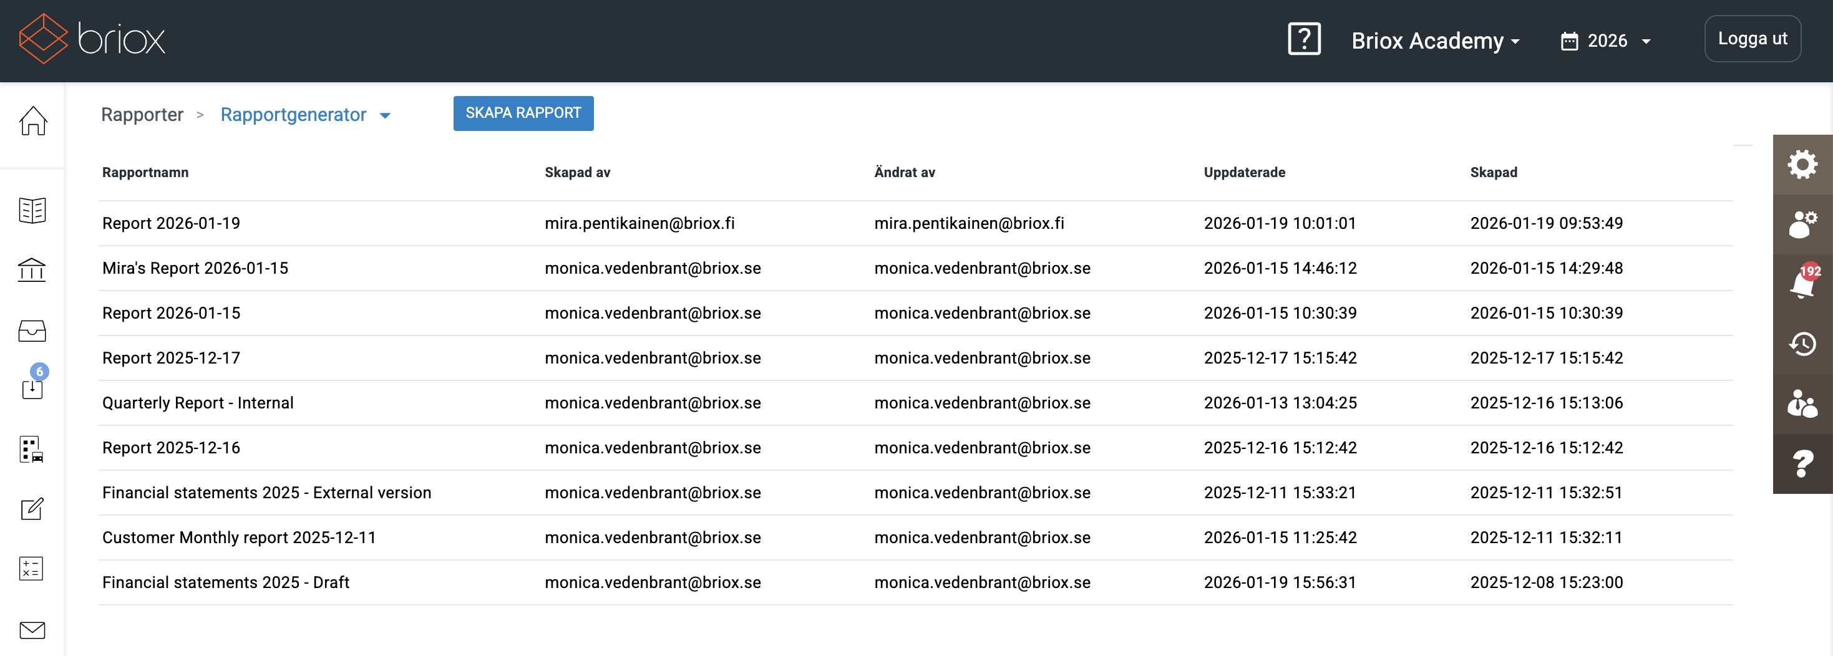Open the envelope mail icon in sidebar

(x=32, y=630)
